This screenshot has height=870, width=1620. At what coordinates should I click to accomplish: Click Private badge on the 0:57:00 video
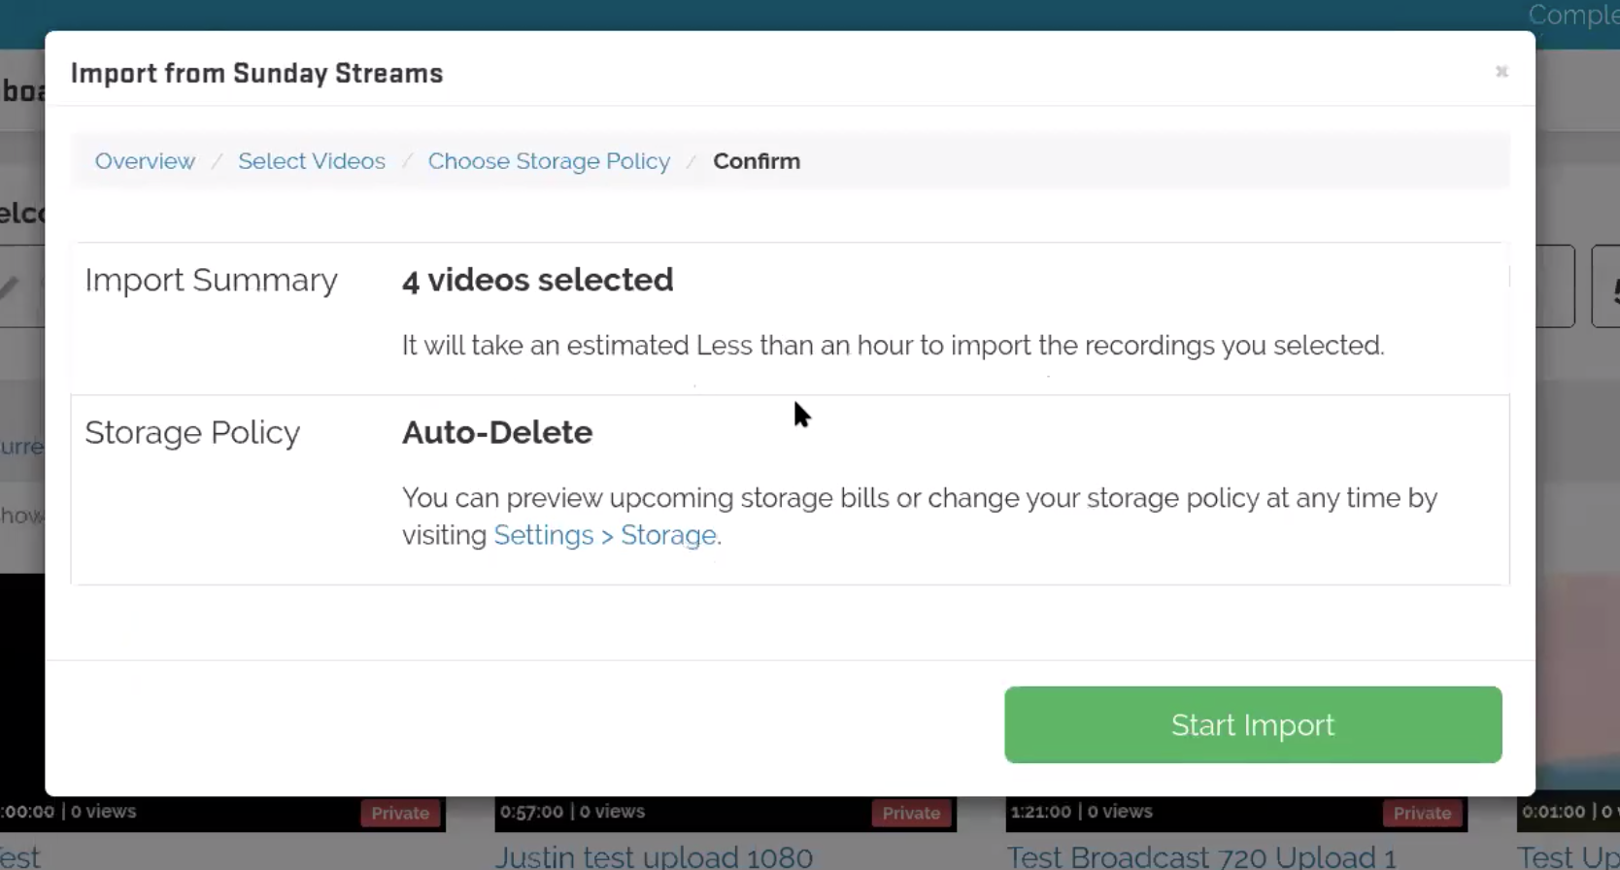[x=910, y=814]
